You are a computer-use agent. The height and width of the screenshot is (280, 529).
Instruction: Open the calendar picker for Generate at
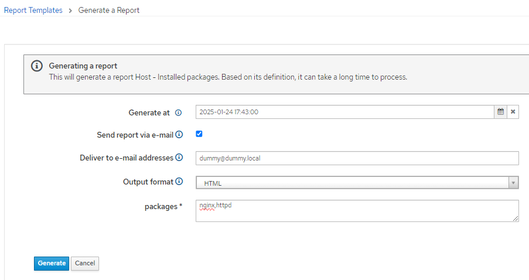[x=501, y=112]
